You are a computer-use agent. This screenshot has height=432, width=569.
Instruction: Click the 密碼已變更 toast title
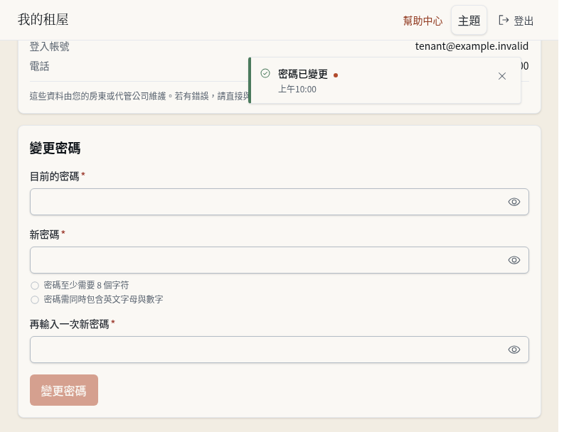coord(303,74)
